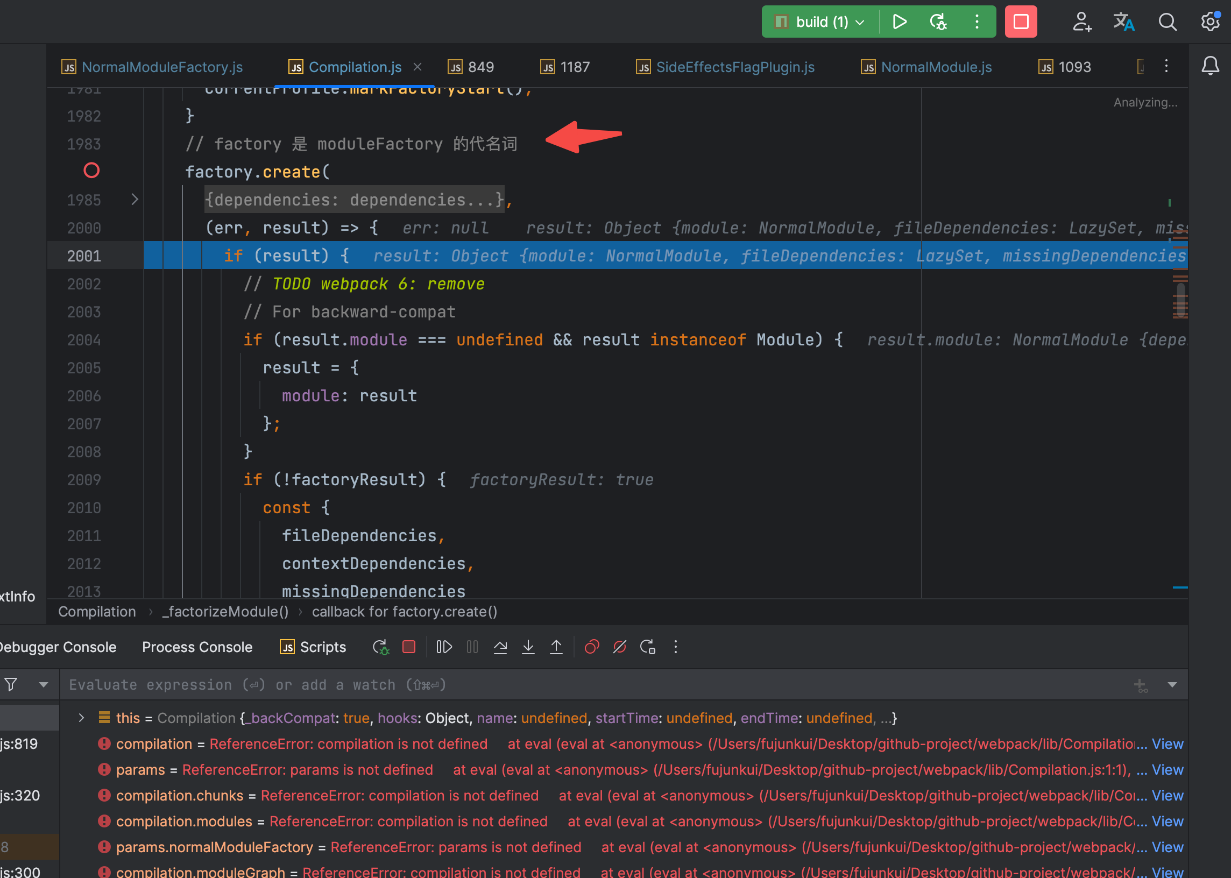Click View link for compilation error
Viewport: 1231px width, 878px height.
coord(1166,744)
